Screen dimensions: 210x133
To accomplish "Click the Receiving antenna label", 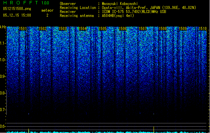I will point(77,16).
